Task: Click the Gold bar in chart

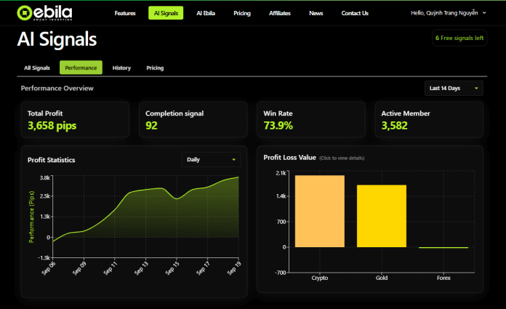Action: pyautogui.click(x=381, y=217)
